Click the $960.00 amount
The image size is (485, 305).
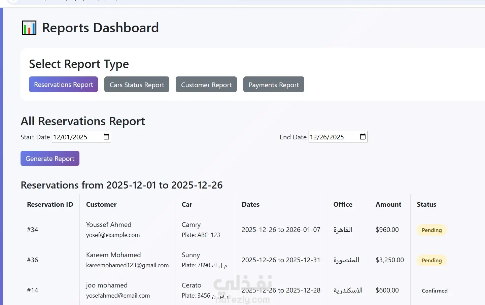pyautogui.click(x=387, y=230)
